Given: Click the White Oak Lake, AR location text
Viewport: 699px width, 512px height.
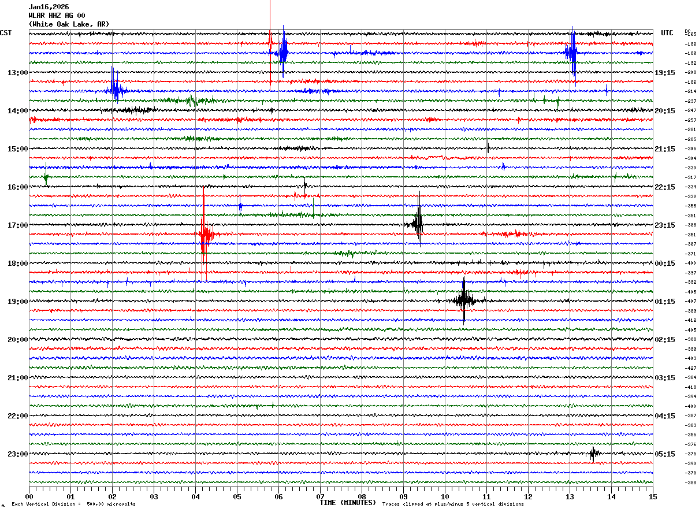Looking at the screenshot, I should pos(69,24).
